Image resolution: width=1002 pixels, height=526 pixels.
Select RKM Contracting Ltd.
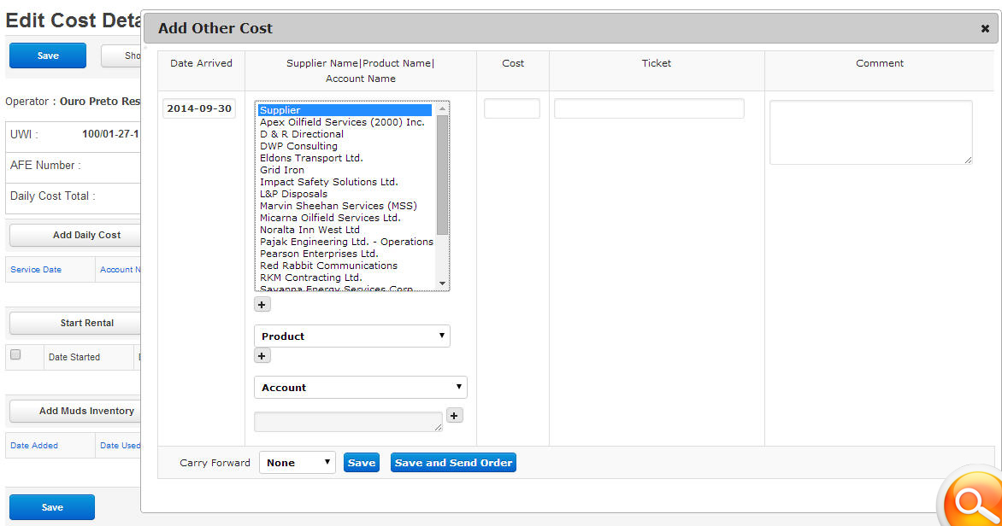(x=310, y=278)
